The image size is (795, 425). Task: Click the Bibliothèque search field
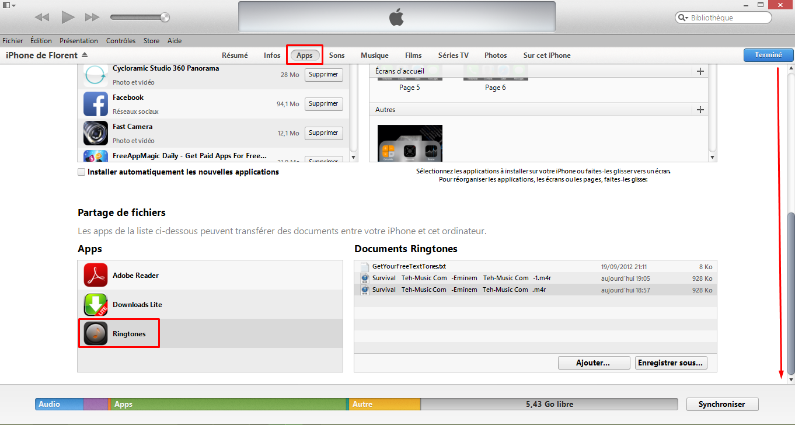point(723,18)
